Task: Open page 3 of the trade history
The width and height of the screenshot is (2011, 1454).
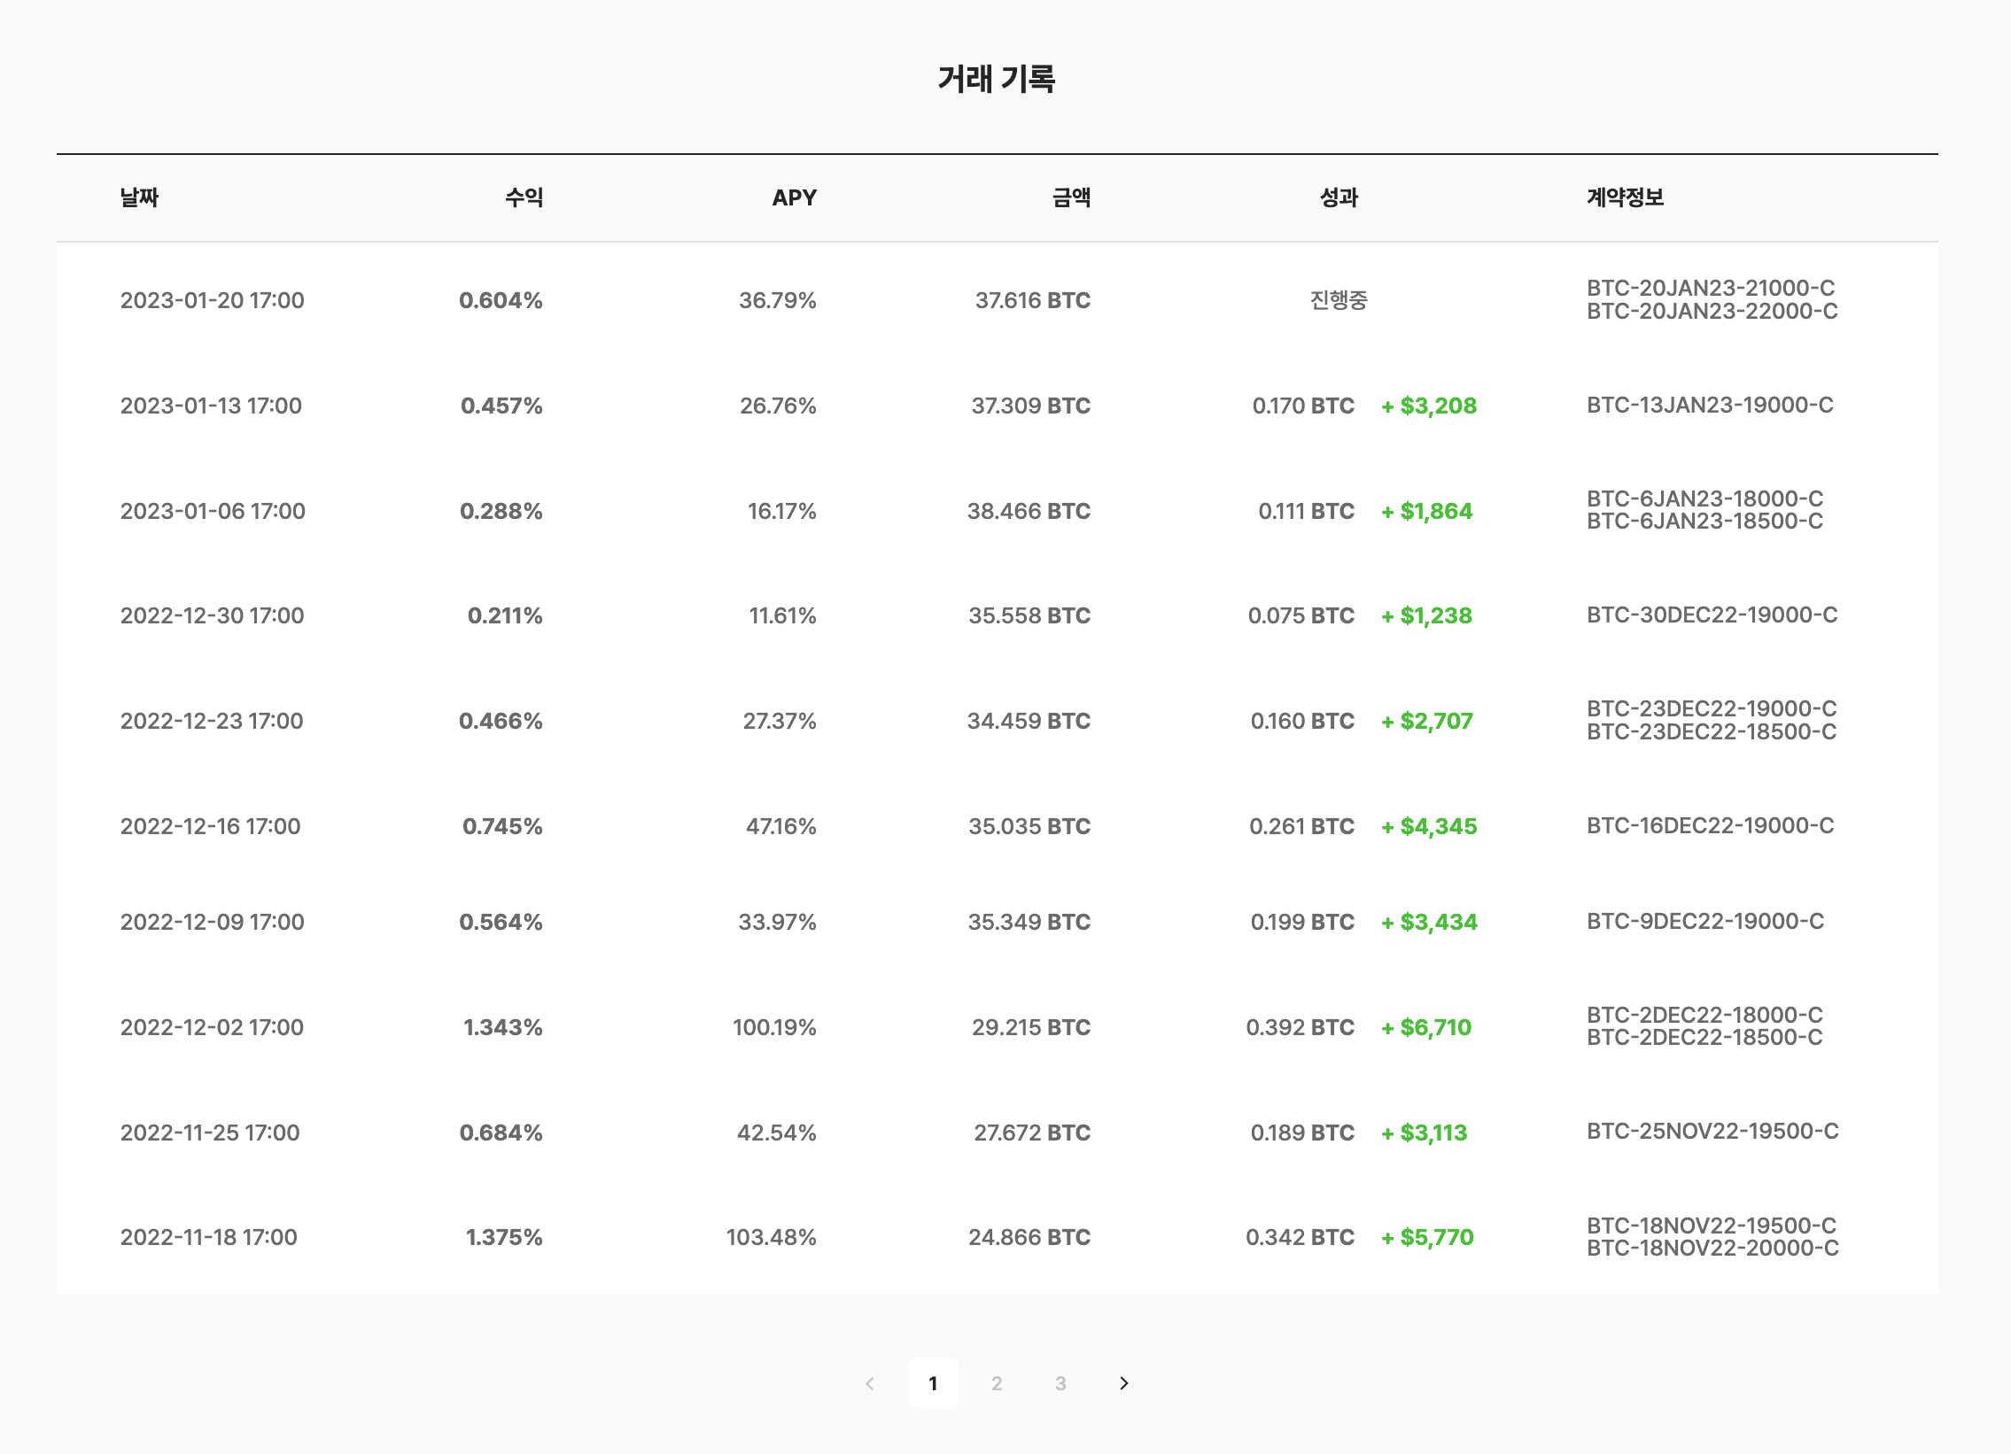Action: pos(1060,1383)
